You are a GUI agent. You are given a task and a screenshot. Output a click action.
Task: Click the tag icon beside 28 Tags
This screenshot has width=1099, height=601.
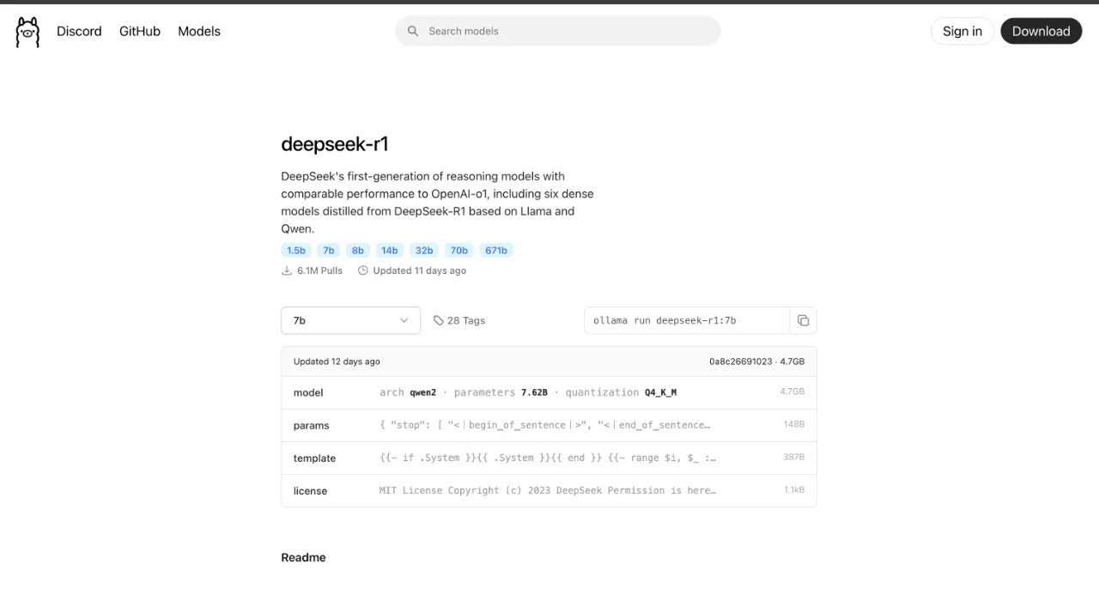tap(439, 320)
